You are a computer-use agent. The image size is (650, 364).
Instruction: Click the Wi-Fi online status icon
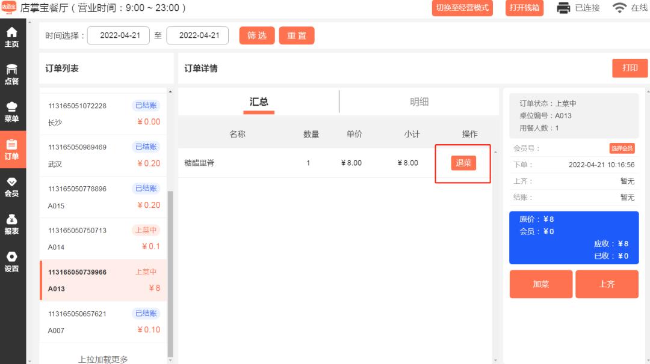[619, 8]
